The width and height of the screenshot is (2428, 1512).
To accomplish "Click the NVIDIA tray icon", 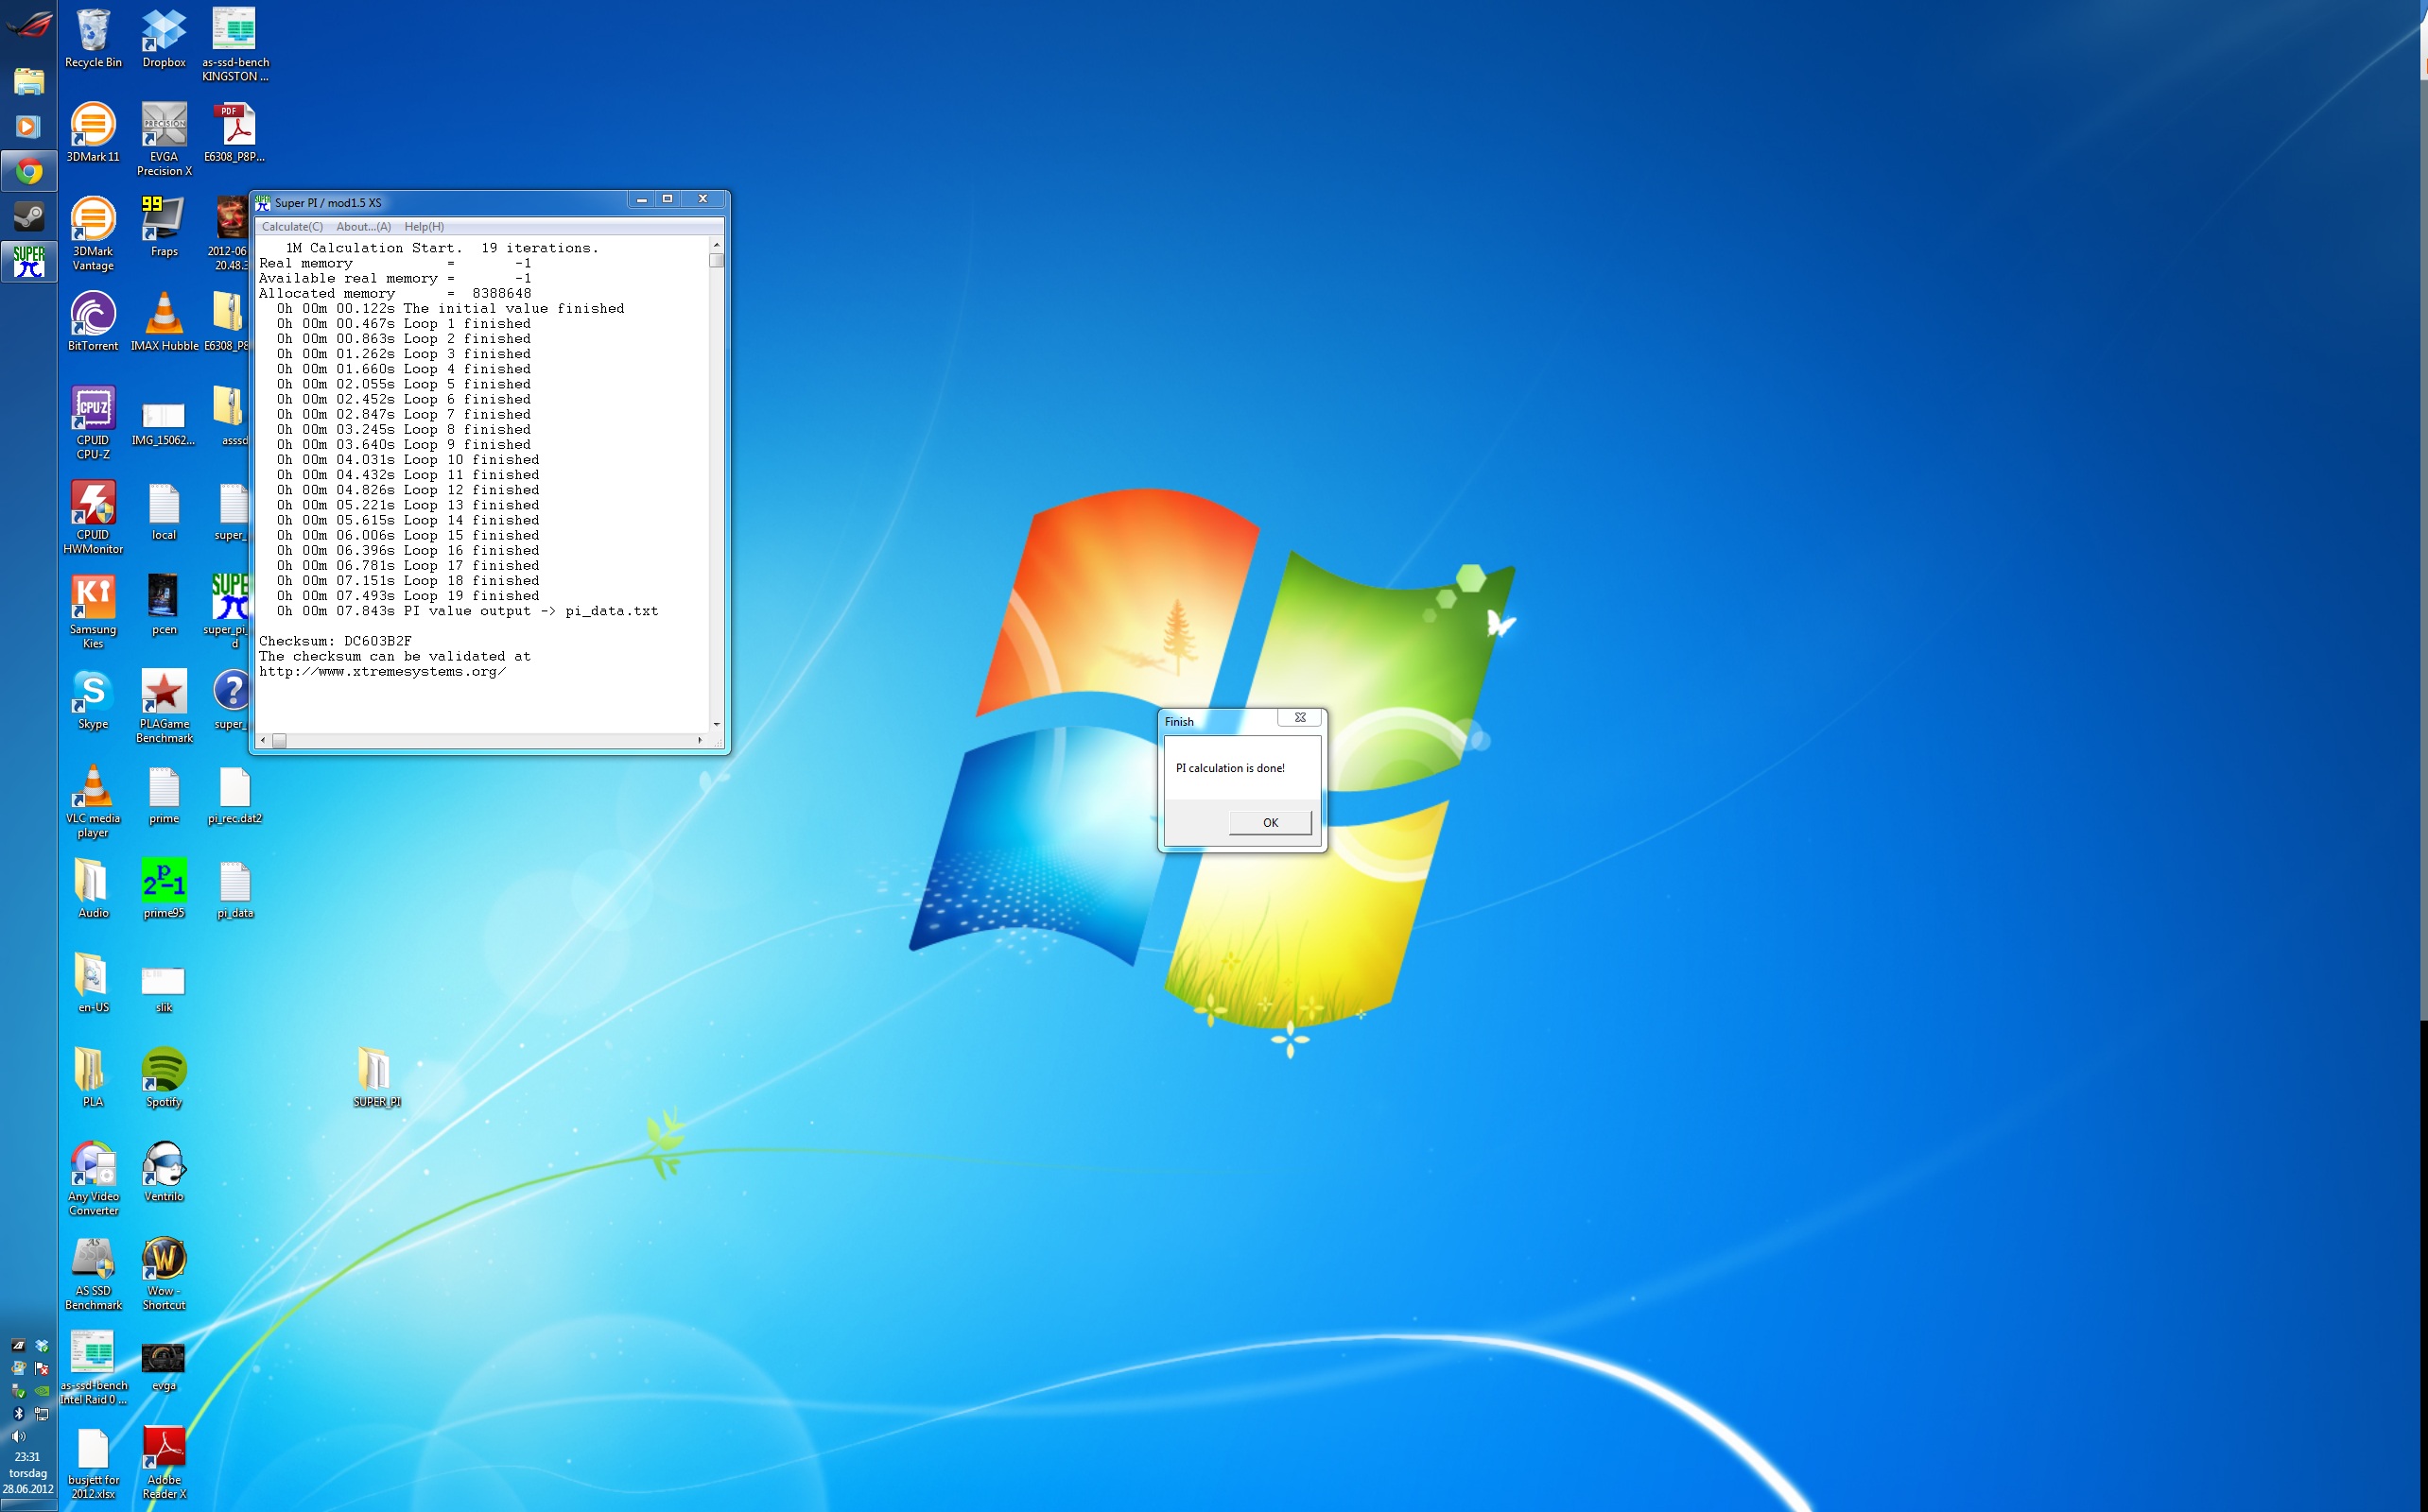I will coord(42,1391).
